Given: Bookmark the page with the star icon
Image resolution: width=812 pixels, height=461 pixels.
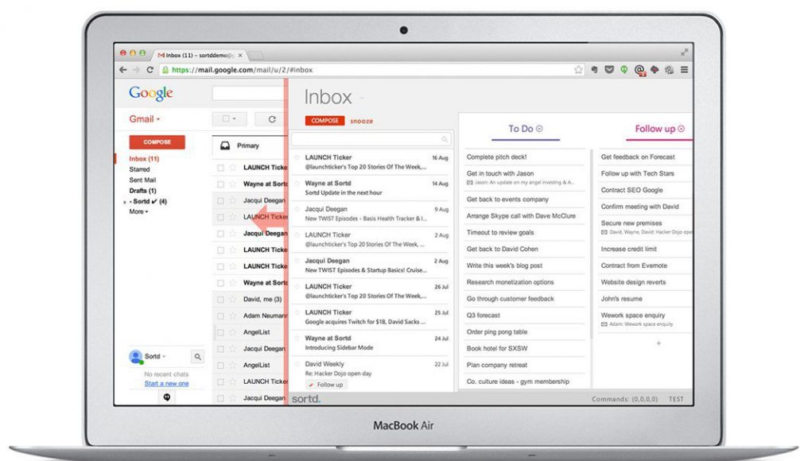Looking at the screenshot, I should 578,70.
